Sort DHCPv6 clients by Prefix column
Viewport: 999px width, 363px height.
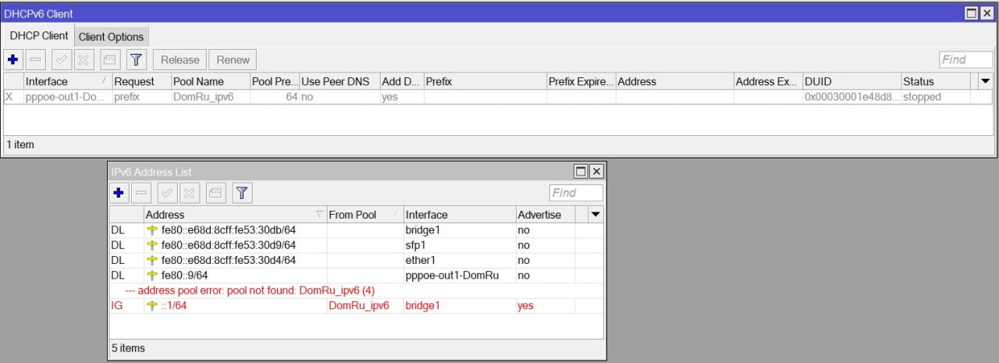coord(485,81)
